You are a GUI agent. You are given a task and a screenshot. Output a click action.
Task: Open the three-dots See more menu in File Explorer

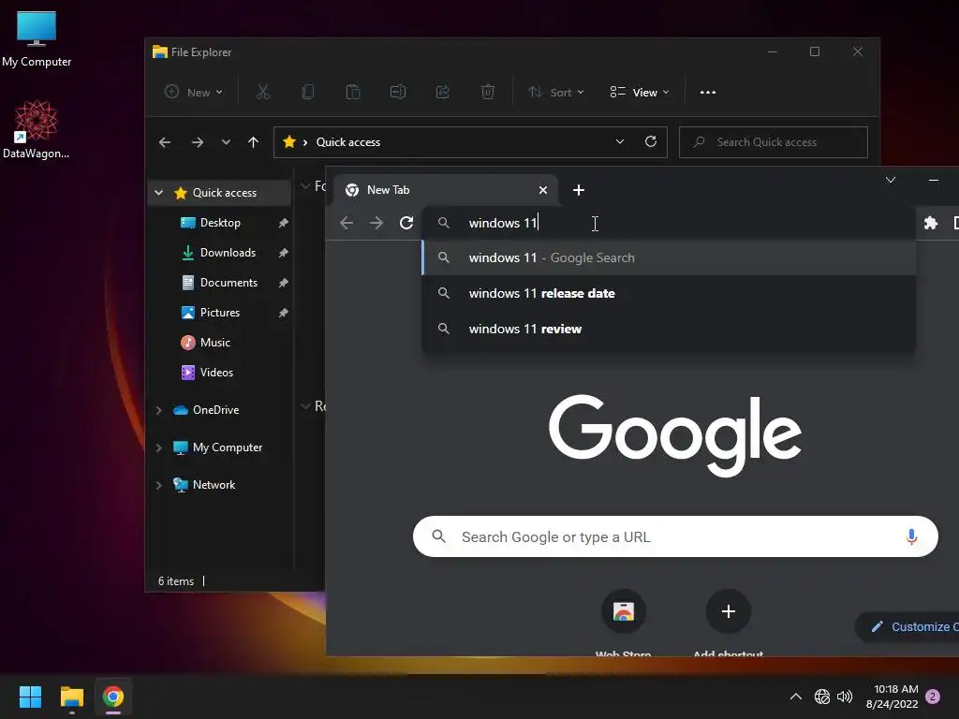click(x=708, y=93)
